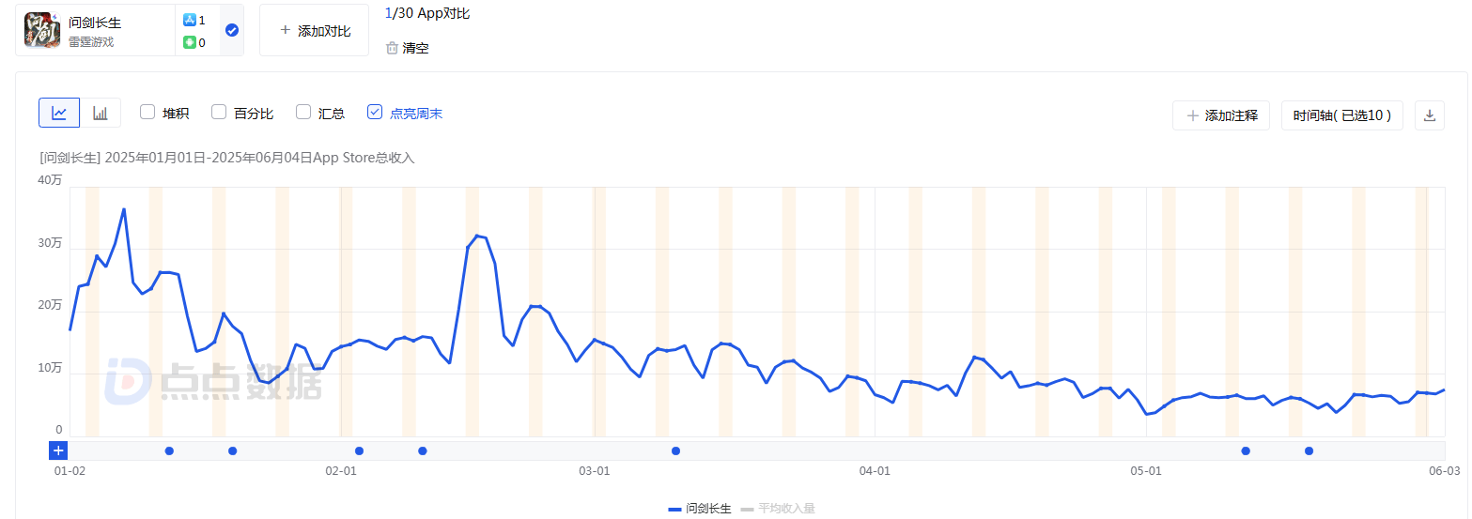Clear comparisons with 清空
The image size is (1472, 519).
point(415,48)
